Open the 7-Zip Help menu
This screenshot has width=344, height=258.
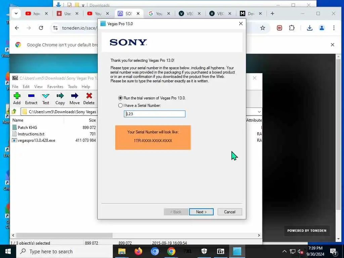coord(86,87)
